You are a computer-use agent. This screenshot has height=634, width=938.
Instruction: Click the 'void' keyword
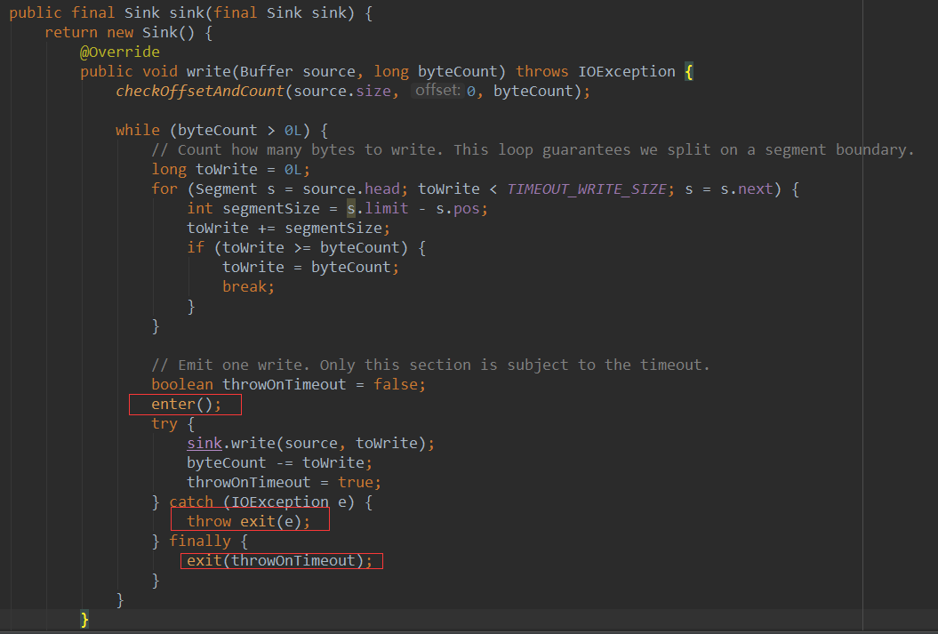[x=160, y=71]
